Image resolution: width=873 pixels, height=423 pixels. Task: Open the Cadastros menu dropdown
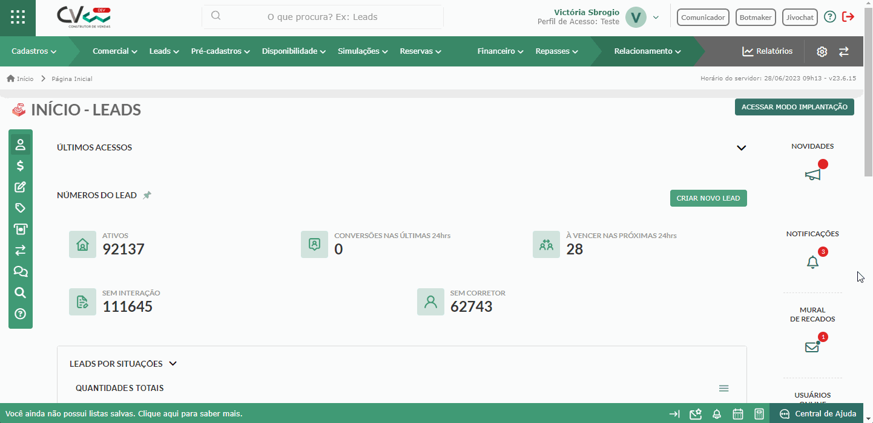click(34, 51)
